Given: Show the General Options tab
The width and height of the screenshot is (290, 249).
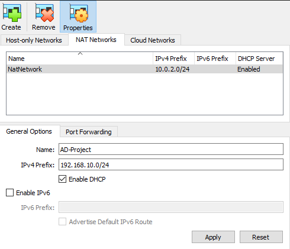Looking at the screenshot, I should tap(29, 131).
